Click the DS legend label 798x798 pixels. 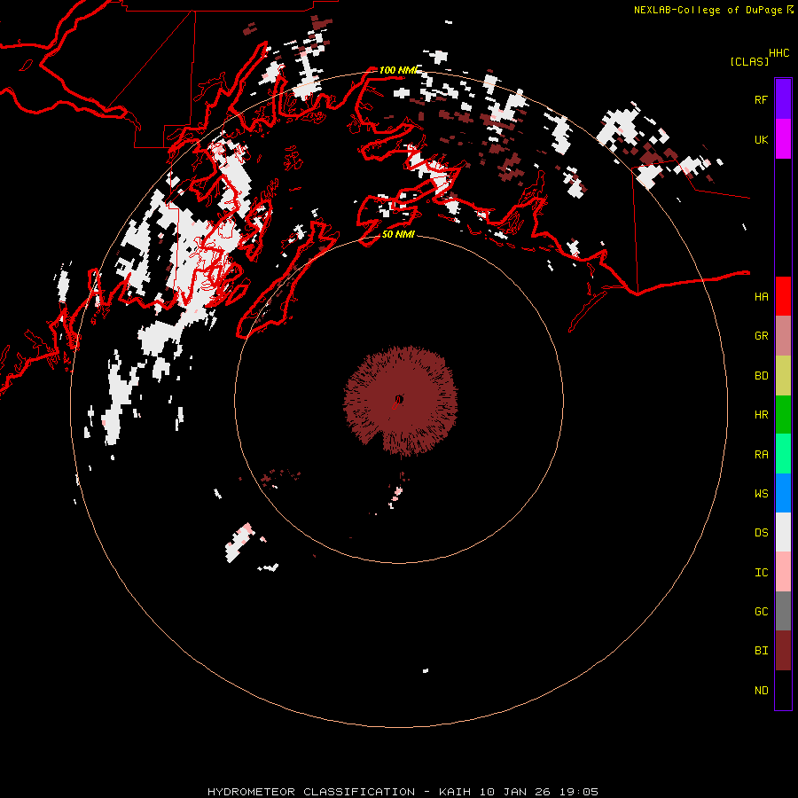coord(761,533)
